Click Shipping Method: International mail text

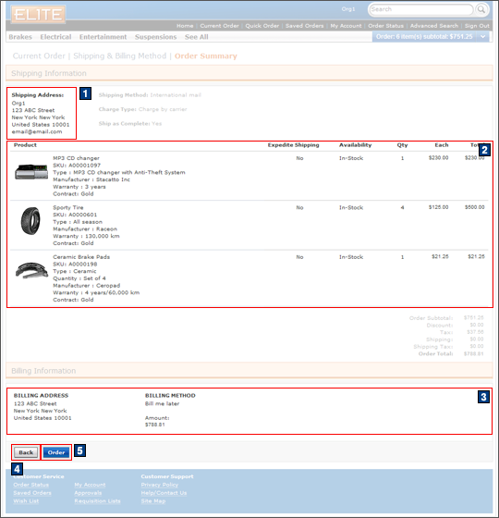tap(150, 95)
